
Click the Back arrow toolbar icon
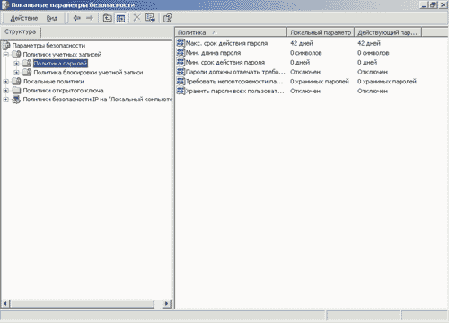pos(77,18)
